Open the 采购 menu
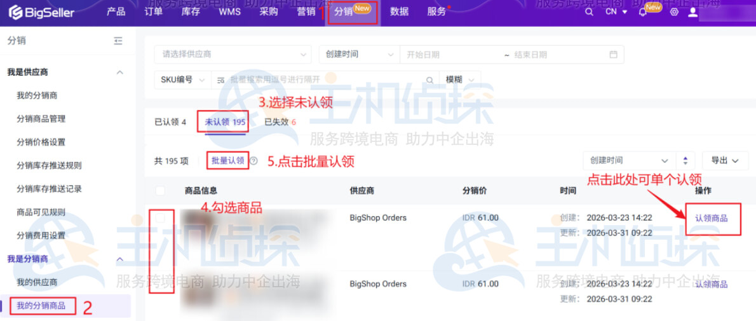The image size is (756, 321). click(x=269, y=12)
